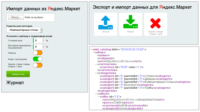Click the category line containing Диваны
Image resolution: width=200 pixels, height=112 pixels.
136,79
